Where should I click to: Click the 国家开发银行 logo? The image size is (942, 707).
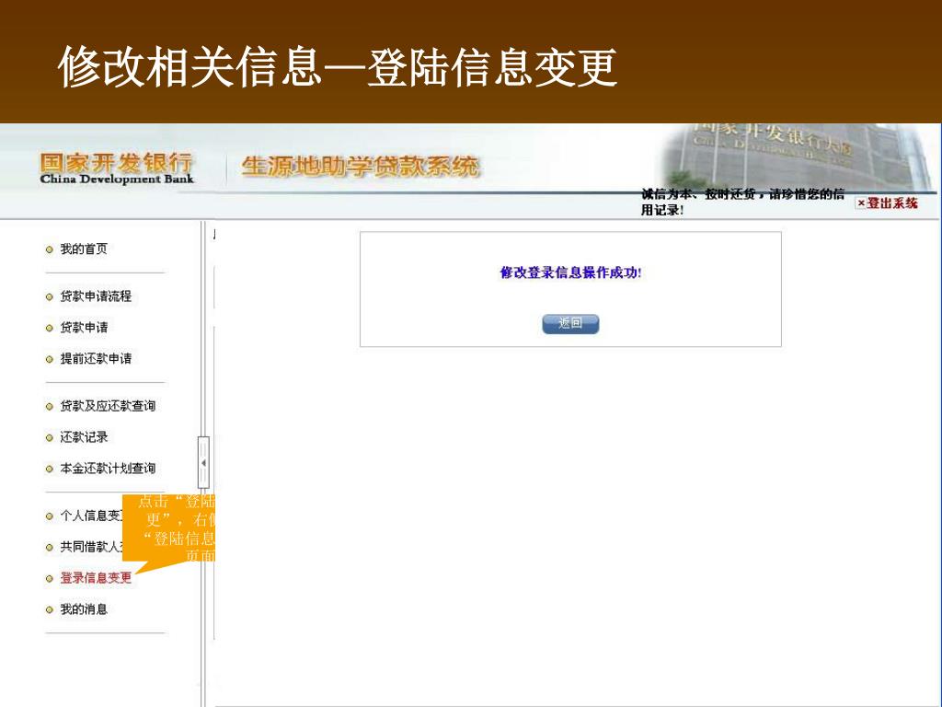[117, 168]
